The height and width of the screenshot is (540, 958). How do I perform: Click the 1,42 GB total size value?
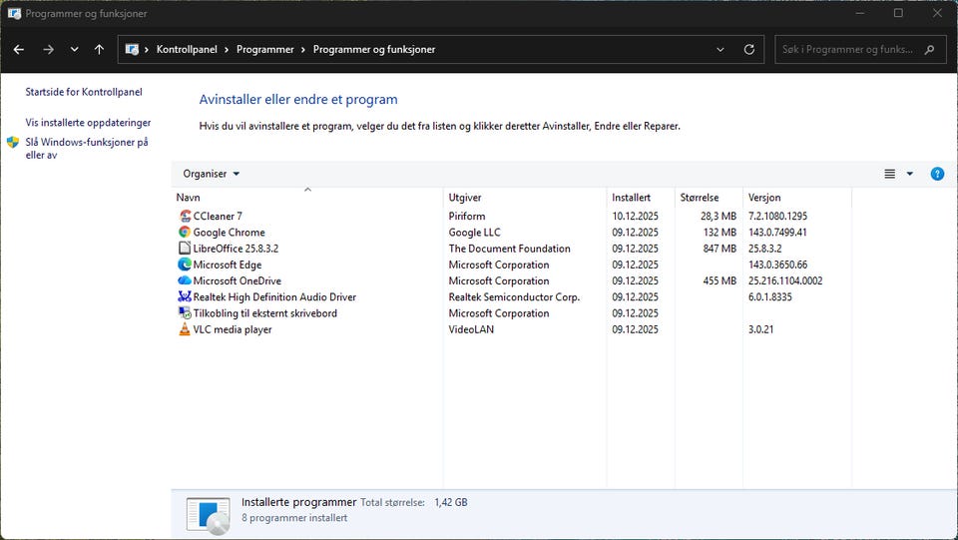coord(451,502)
